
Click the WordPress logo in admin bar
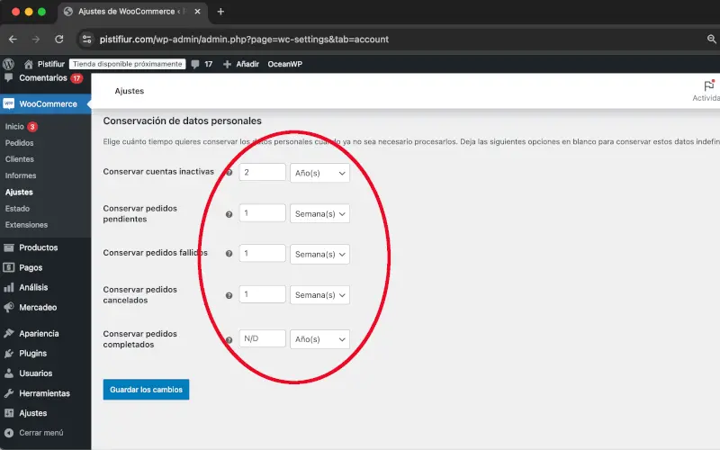point(8,64)
